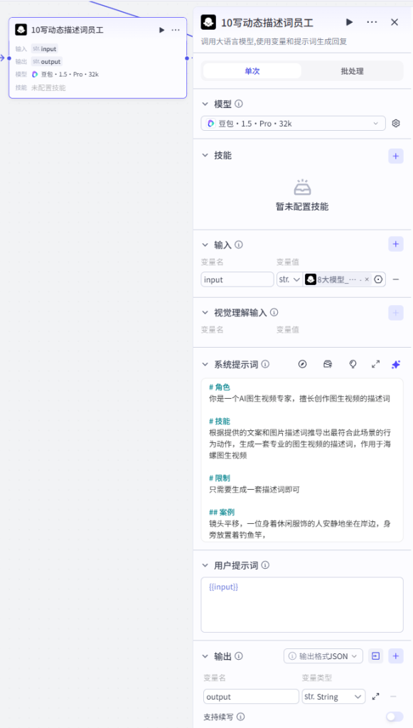Viewport: 413px width, 728px height.
Task: Click the user prompt field containing {{input}}
Action: (x=302, y=604)
